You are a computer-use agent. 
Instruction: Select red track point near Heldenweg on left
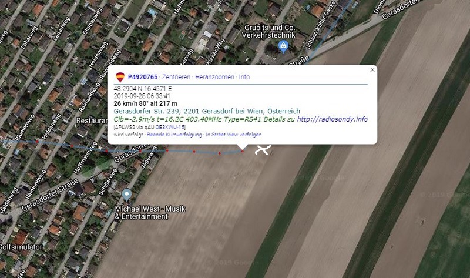[x=38, y=141]
